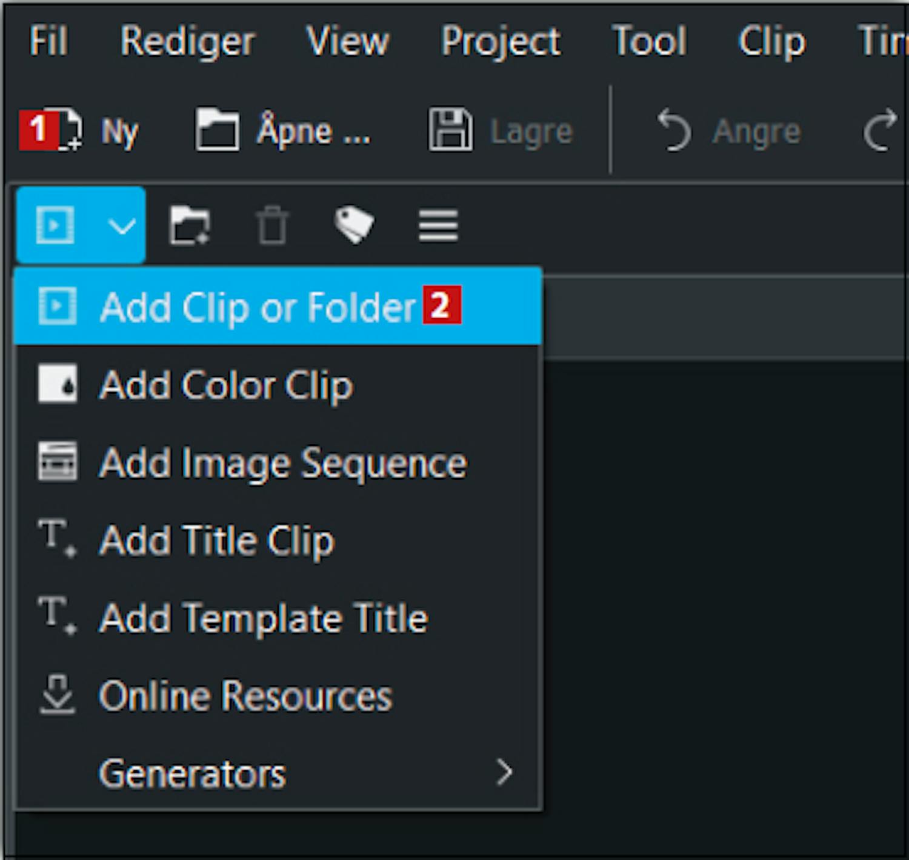Select Online Resources option
Image resolution: width=909 pixels, height=860 pixels.
pyautogui.click(x=245, y=696)
